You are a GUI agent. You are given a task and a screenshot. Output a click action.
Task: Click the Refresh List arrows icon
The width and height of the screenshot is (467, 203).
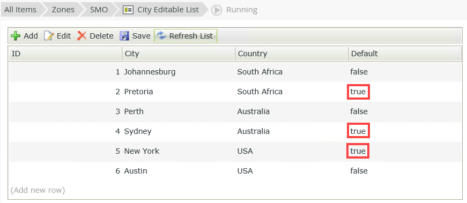pyautogui.click(x=161, y=36)
